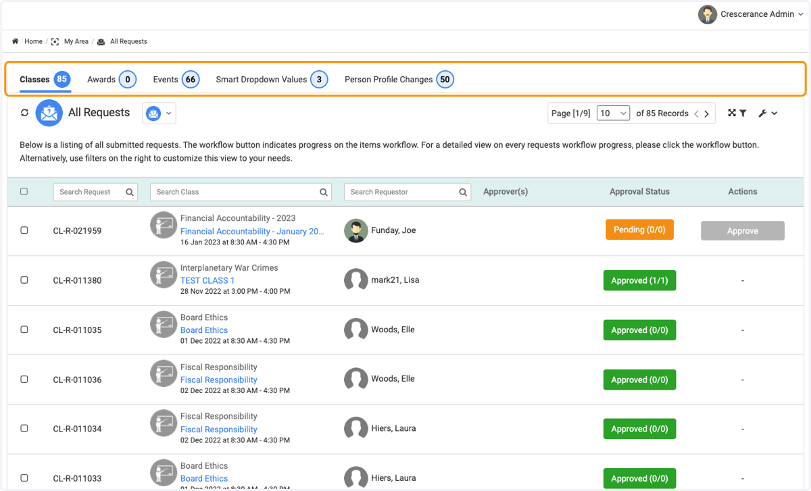Click class icon in CL-R-011035 row
The height and width of the screenshot is (491, 811).
pos(163,324)
